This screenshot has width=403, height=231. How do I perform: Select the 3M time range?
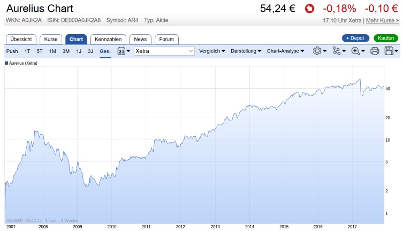click(66, 51)
